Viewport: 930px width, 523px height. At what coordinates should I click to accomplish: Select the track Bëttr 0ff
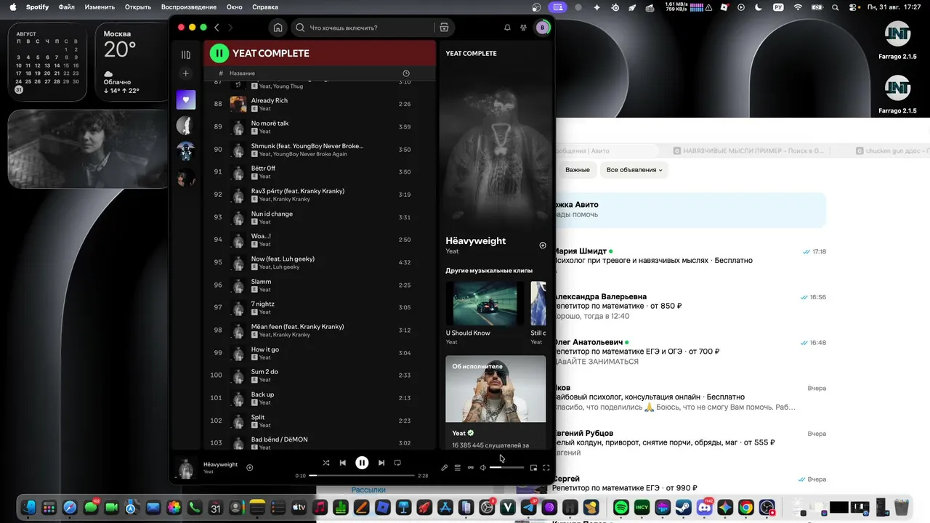pyautogui.click(x=263, y=169)
